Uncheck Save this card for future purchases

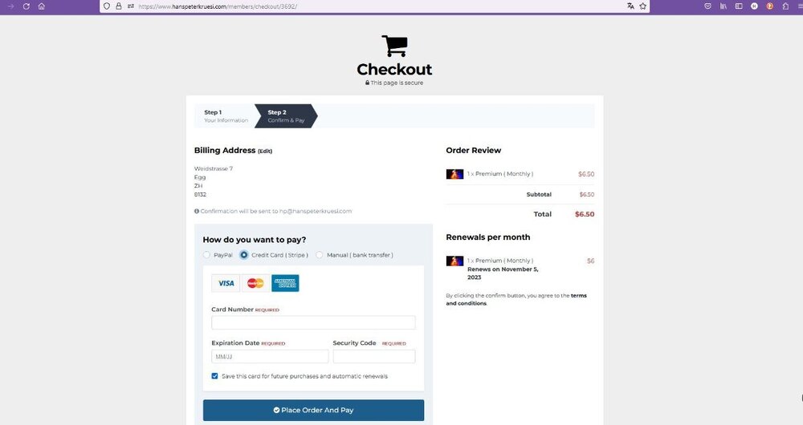(x=214, y=376)
